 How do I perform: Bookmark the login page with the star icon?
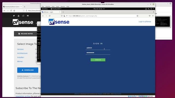coord(137,16)
